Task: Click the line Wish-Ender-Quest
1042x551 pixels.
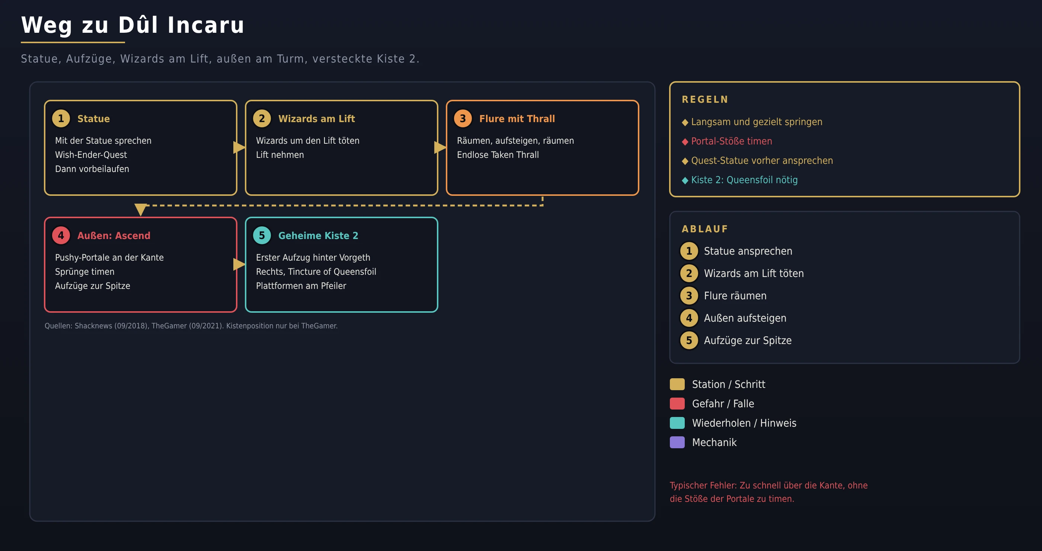Action: tap(91, 155)
